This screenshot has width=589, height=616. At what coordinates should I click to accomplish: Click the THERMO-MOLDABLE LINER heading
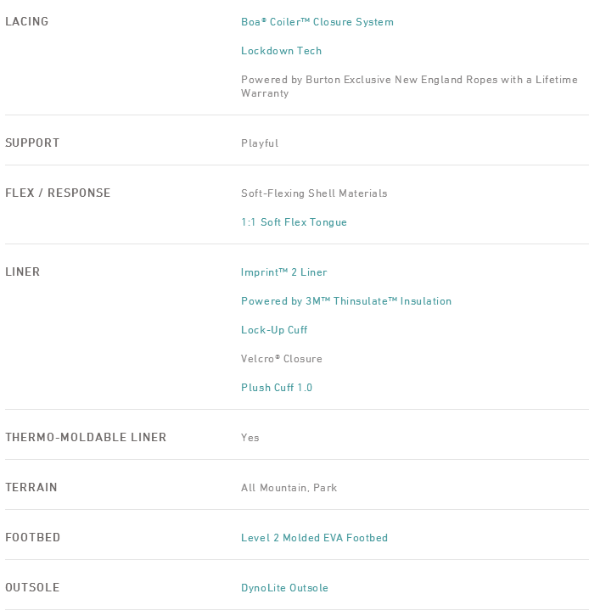click(x=86, y=437)
